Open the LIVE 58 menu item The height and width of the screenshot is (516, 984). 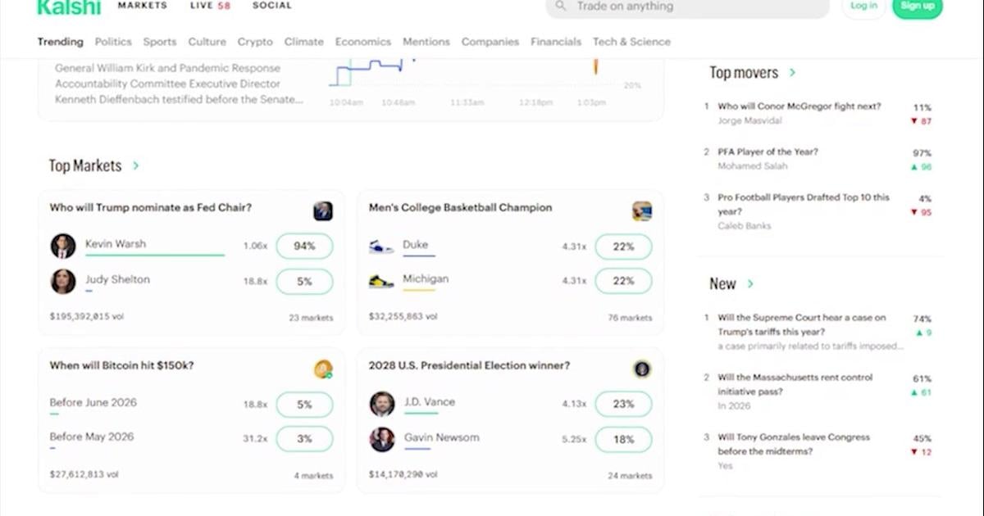point(210,6)
